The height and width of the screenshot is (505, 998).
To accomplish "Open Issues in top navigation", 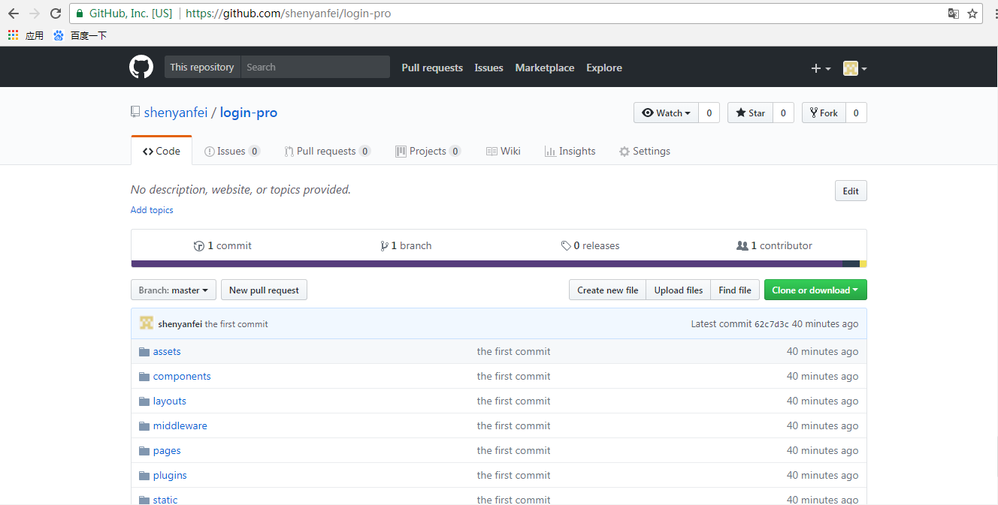I will 488,68.
